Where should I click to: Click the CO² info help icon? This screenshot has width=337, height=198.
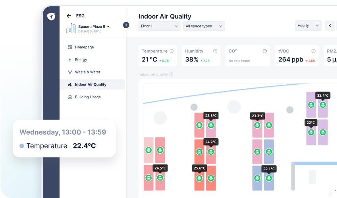click(265, 51)
